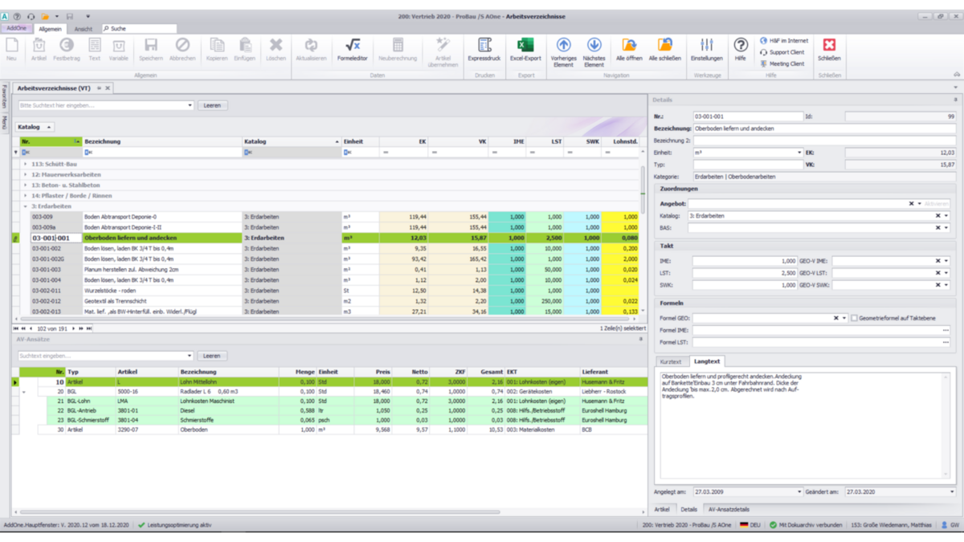Open the Katalog grouping dropdown
The width and height of the screenshot is (964, 542).
pyautogui.click(x=35, y=127)
